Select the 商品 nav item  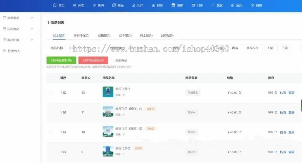(118, 5)
